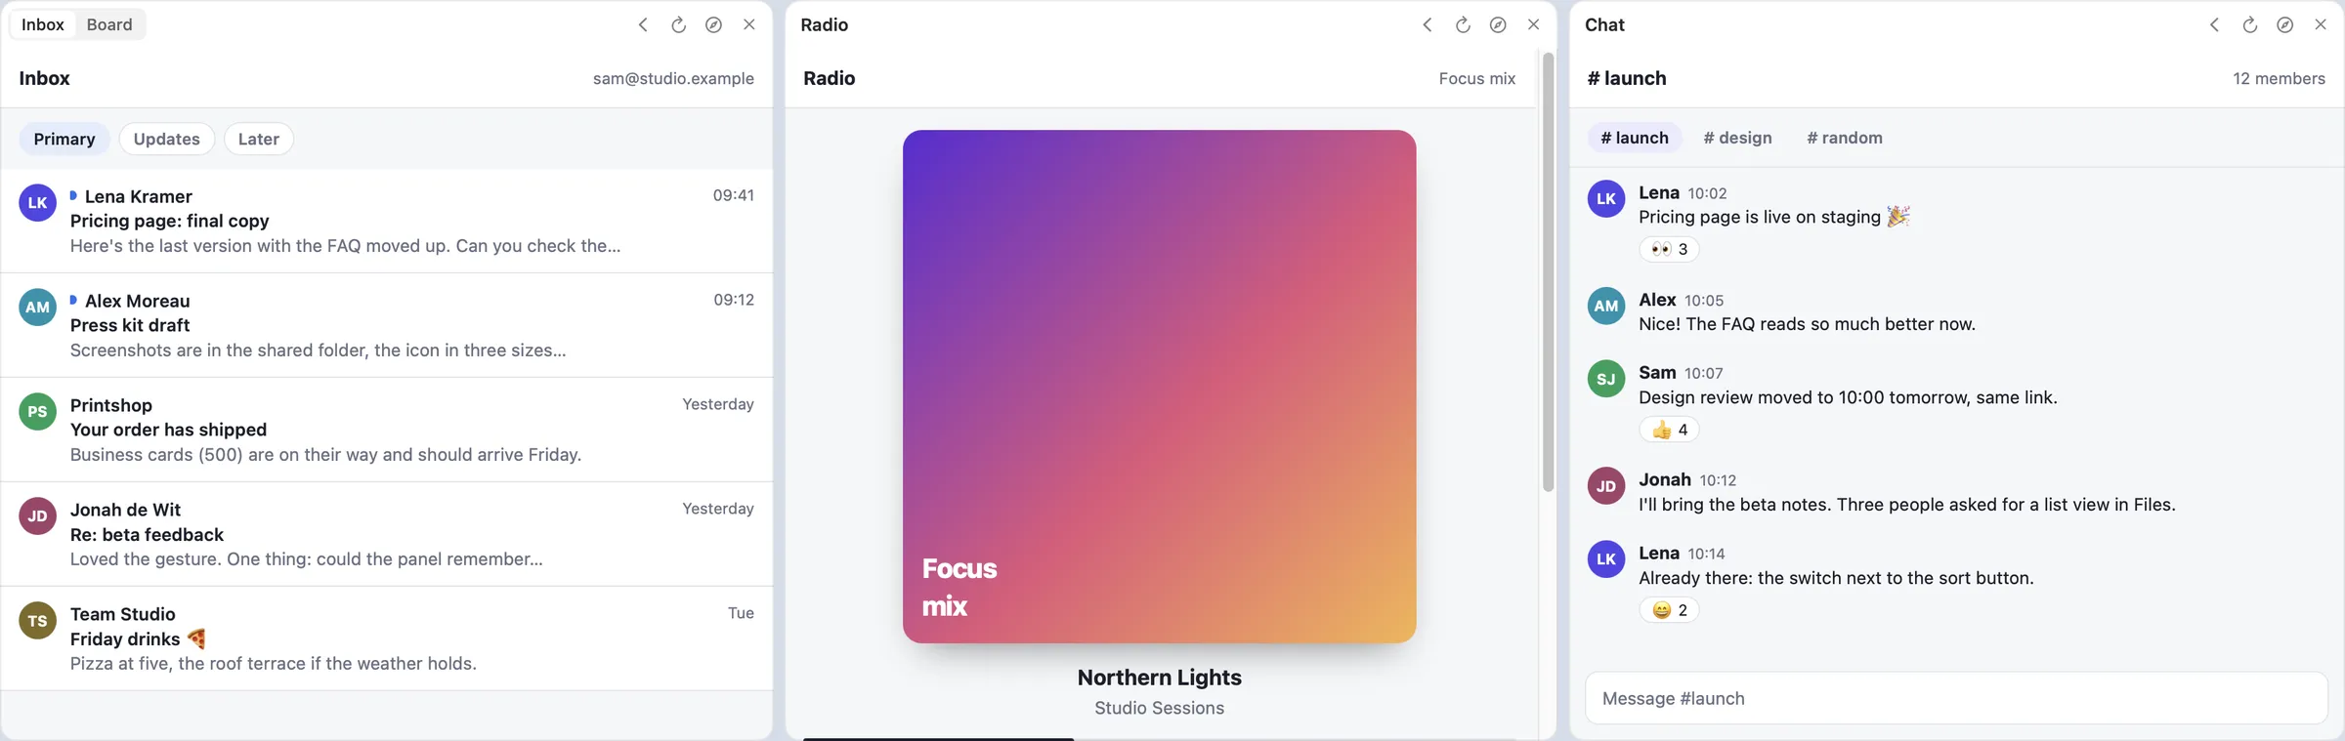Click the Team Studio TS avatar

[x=38, y=621]
